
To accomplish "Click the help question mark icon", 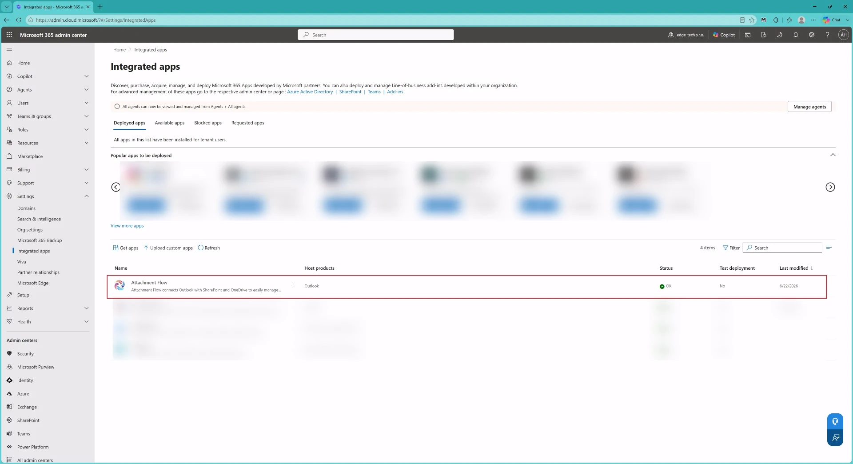I will coord(827,35).
